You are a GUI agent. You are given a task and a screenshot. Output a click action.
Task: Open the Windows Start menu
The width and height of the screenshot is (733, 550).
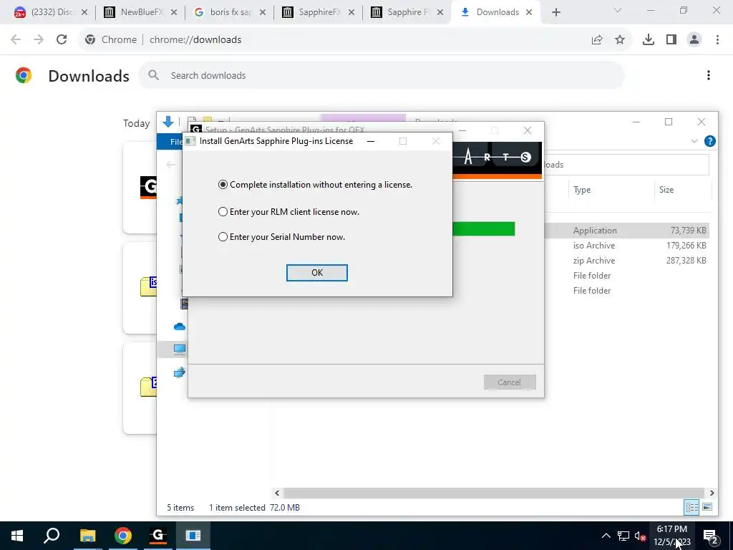point(17,536)
